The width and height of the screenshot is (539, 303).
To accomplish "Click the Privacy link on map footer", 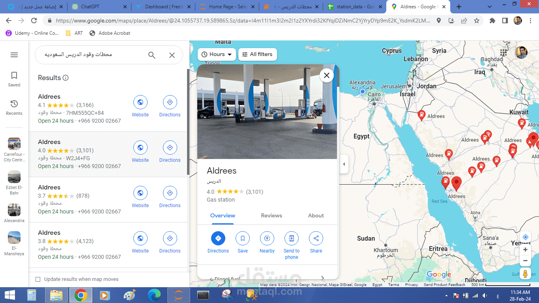I will pos(412,285).
